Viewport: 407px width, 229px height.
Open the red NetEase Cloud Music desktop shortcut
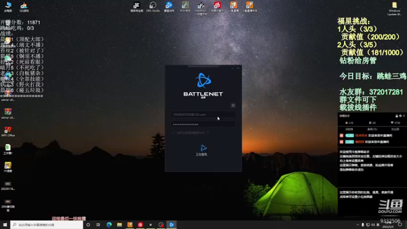click(217, 7)
